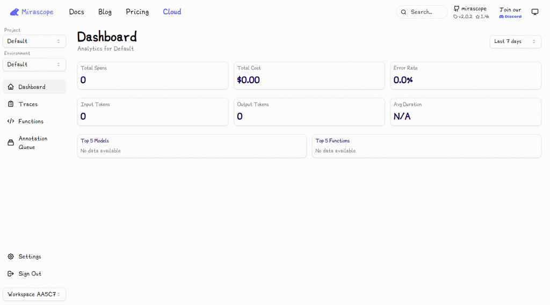Viewport: 550px width, 305px height.
Task: Click the Analytics for Default subtitle
Action: [106, 49]
